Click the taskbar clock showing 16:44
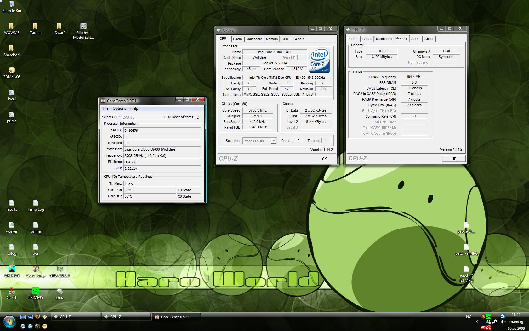The height and width of the screenshot is (331, 529). pyautogui.click(x=516, y=315)
